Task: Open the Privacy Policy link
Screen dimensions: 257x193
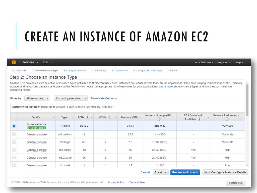Action: click(x=116, y=182)
